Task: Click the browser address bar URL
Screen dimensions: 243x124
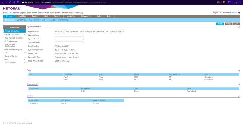Action: pyautogui.click(x=70, y=2)
